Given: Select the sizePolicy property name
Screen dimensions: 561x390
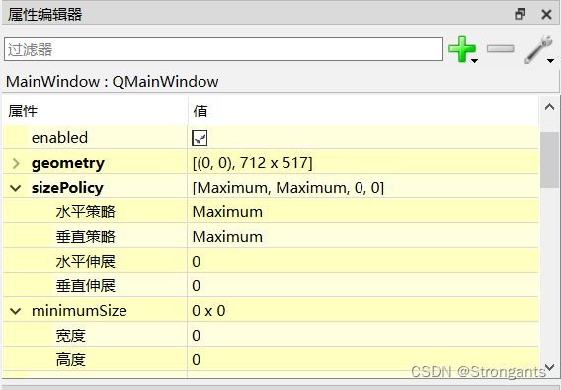Looking at the screenshot, I should point(67,188).
